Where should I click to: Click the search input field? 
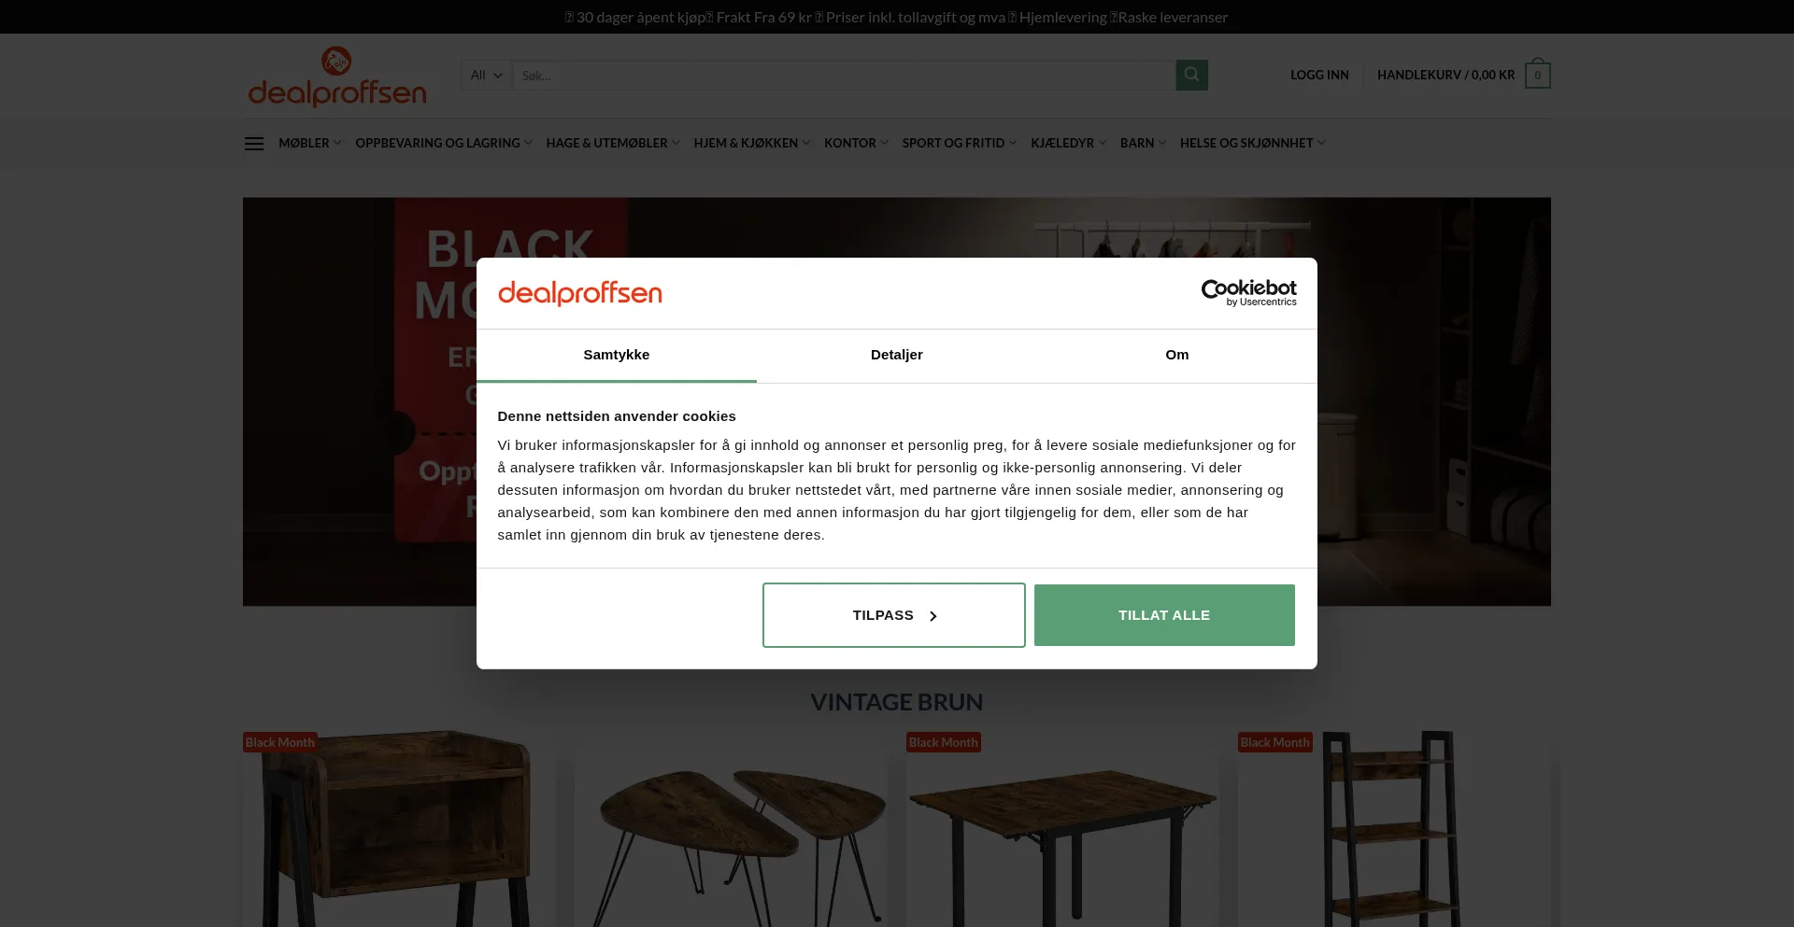(844, 75)
